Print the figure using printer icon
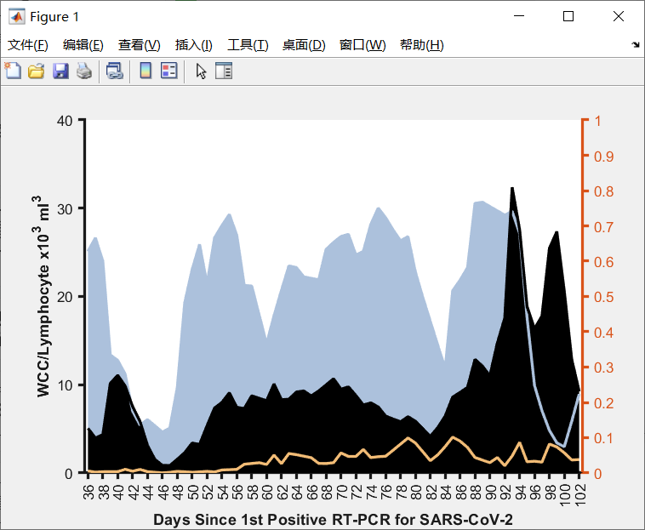Screen dimensions: 645x530 [84, 71]
